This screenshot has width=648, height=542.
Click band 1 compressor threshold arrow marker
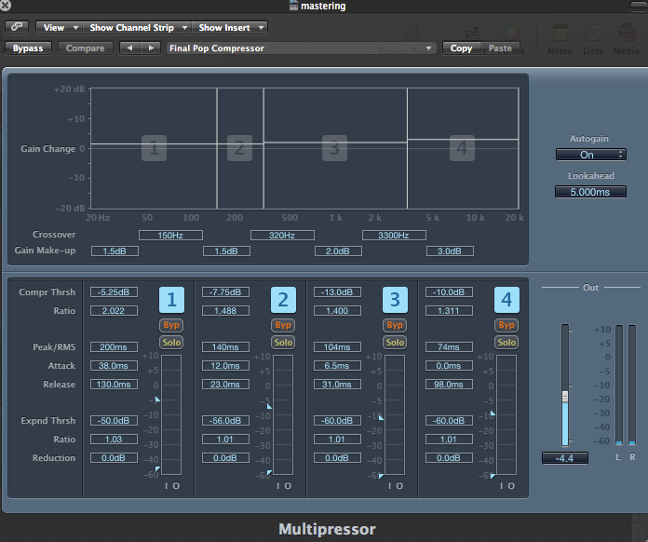pyautogui.click(x=157, y=399)
